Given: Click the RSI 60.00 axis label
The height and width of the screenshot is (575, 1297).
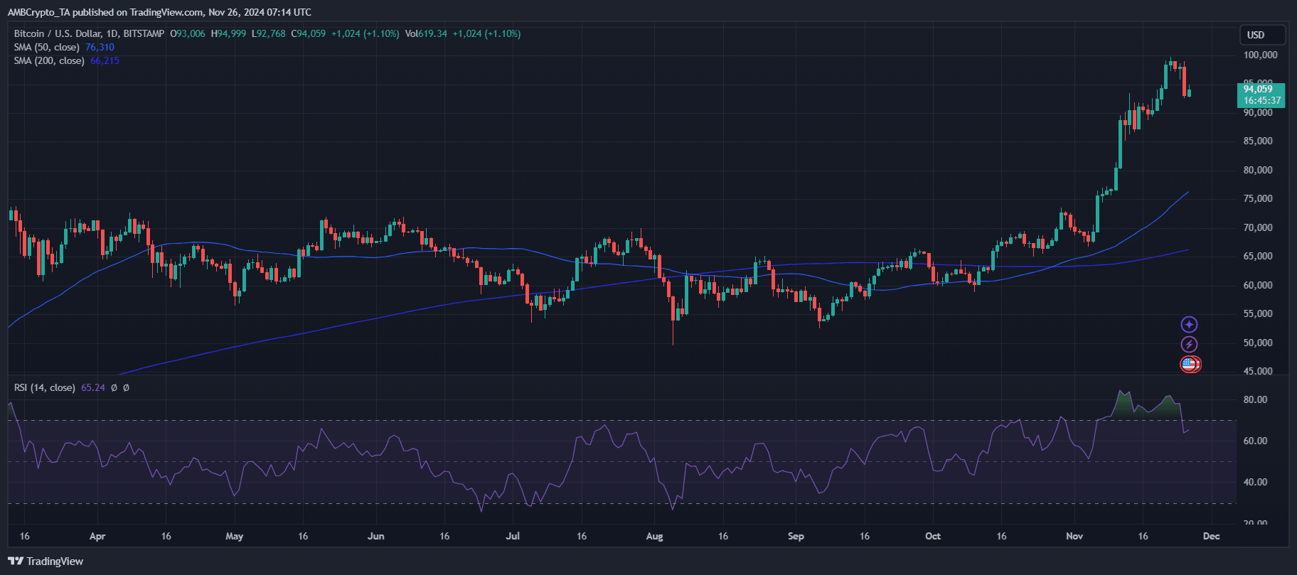Looking at the screenshot, I should [x=1255, y=441].
